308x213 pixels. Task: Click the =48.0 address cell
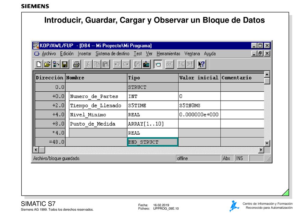pyautogui.click(x=50, y=142)
